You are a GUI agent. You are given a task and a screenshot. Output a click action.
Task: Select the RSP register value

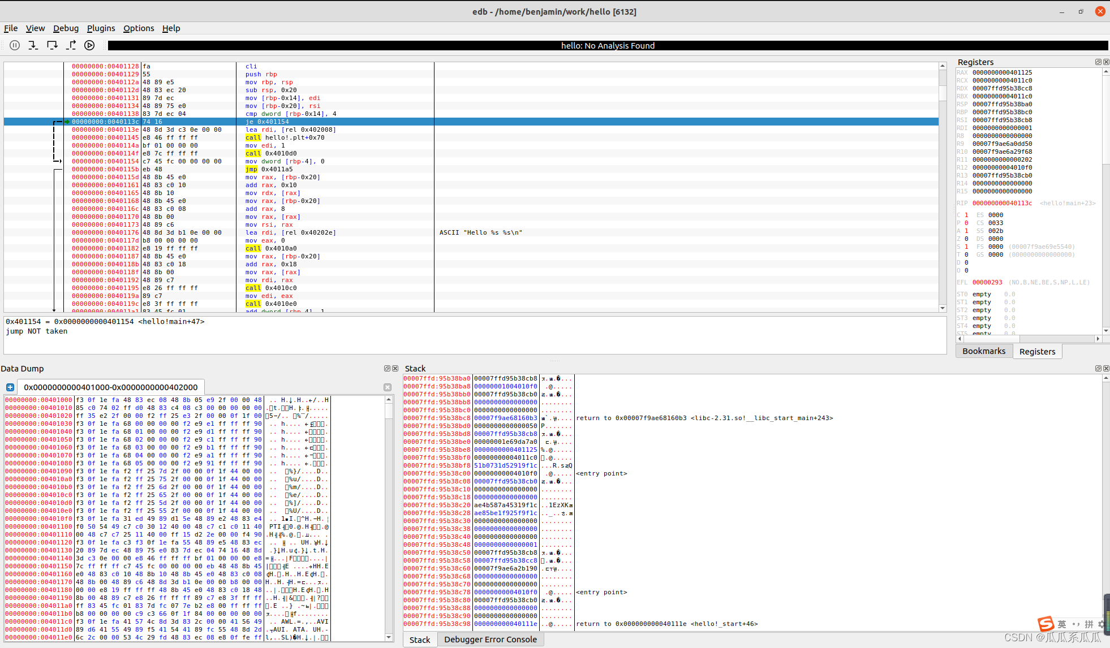click(x=1002, y=104)
